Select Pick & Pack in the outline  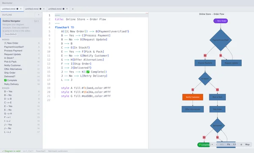pyautogui.click(x=22, y=62)
